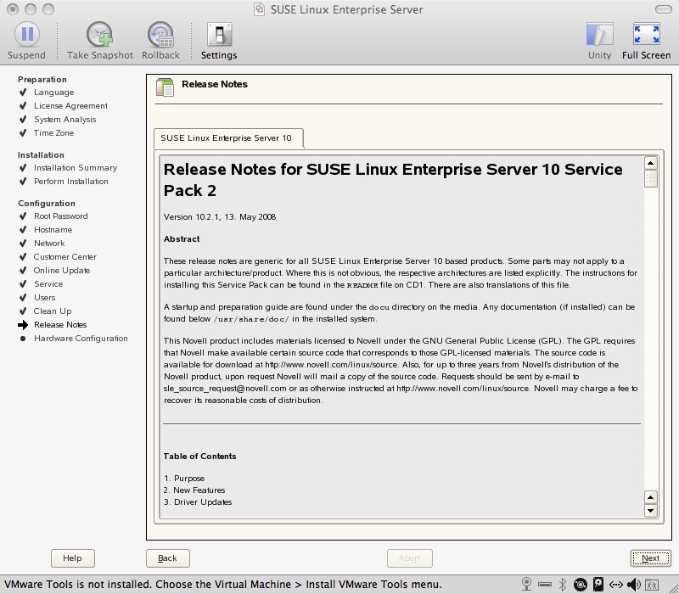Click '3. Driver Updates' in table of contents
This screenshot has width=679, height=594.
click(198, 502)
